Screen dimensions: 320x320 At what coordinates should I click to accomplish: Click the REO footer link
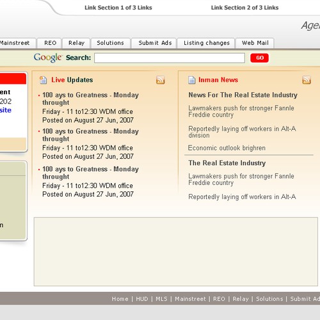tap(219, 299)
